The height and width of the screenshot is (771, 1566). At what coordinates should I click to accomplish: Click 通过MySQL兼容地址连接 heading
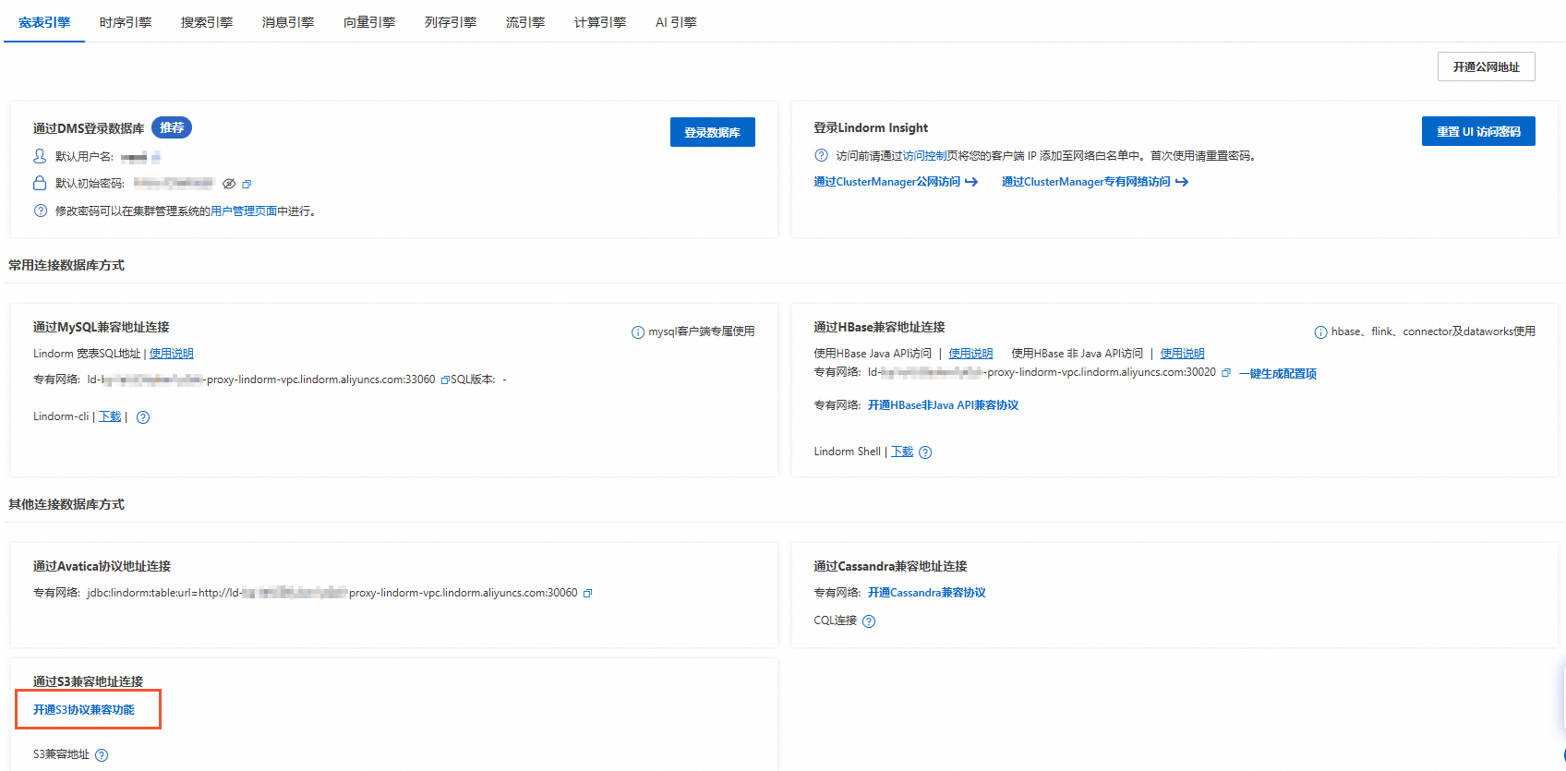click(102, 327)
